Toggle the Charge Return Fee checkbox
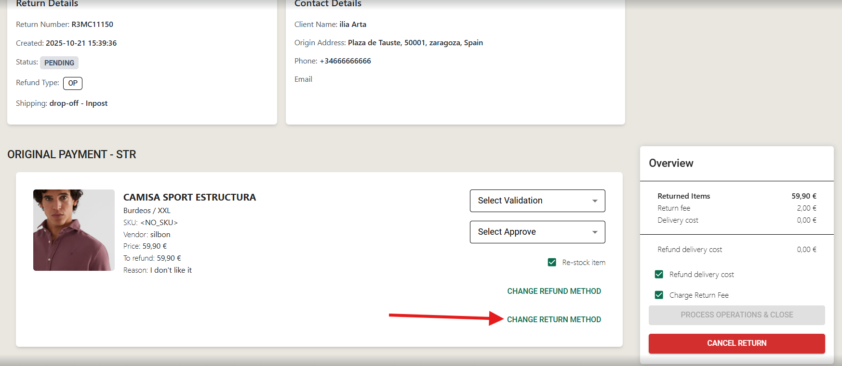This screenshot has height=366, width=842. [659, 295]
